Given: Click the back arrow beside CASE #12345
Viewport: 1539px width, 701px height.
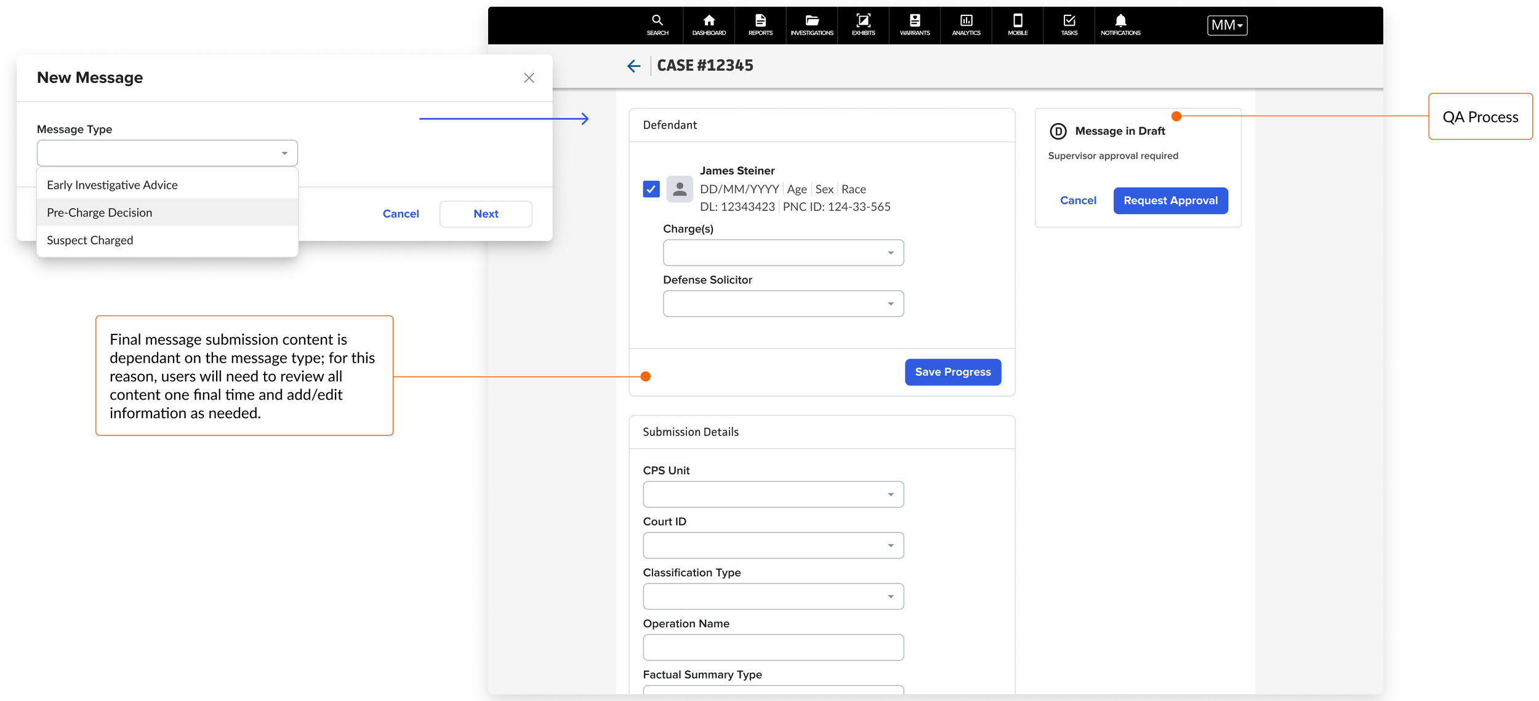Looking at the screenshot, I should pos(633,66).
